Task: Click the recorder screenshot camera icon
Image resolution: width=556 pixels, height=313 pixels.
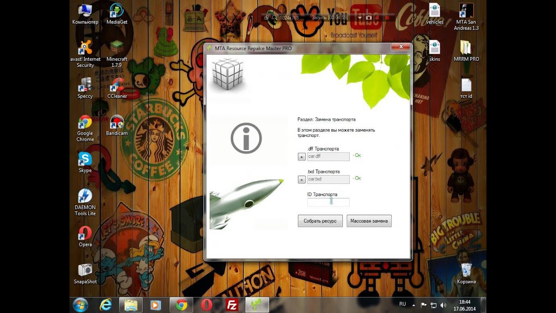Action: (x=369, y=17)
